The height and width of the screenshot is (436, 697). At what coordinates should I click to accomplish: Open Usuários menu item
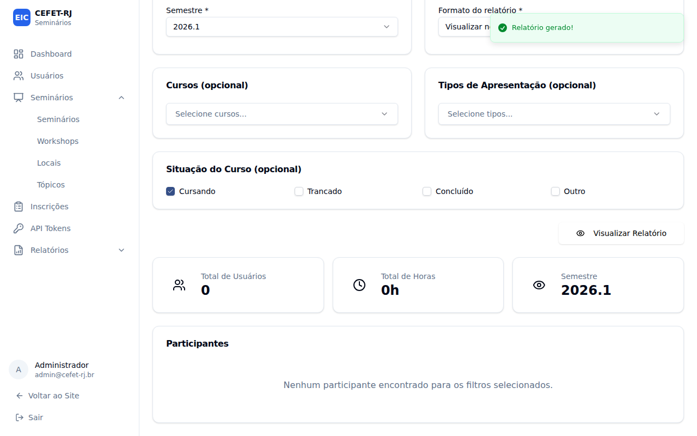click(70, 76)
